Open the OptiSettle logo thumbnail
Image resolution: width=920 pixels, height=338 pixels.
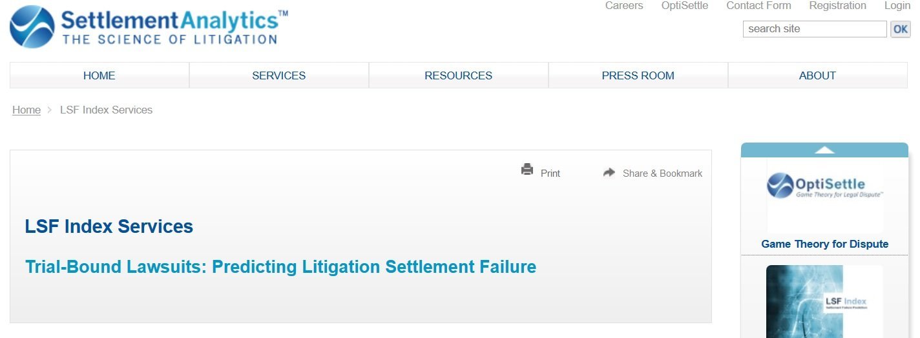(x=824, y=195)
